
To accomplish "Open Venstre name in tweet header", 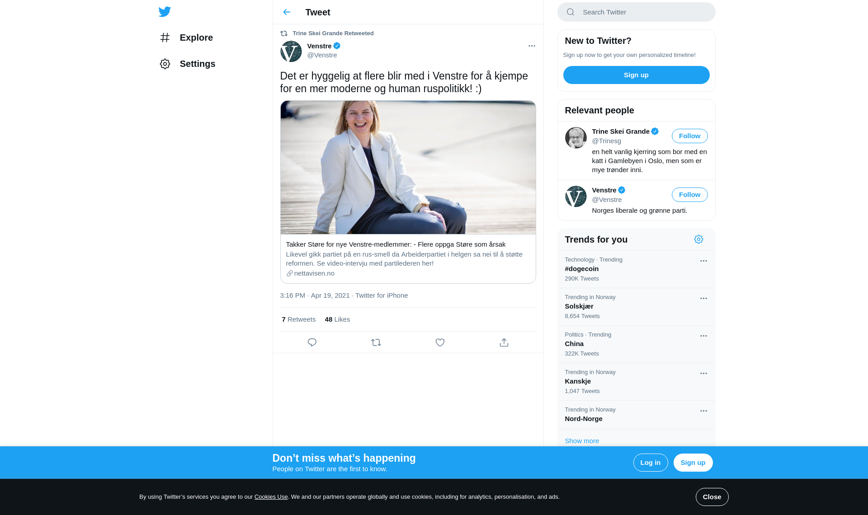I will click(x=319, y=46).
